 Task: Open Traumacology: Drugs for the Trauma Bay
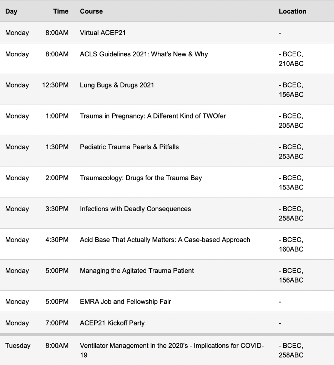pyautogui.click(x=141, y=178)
